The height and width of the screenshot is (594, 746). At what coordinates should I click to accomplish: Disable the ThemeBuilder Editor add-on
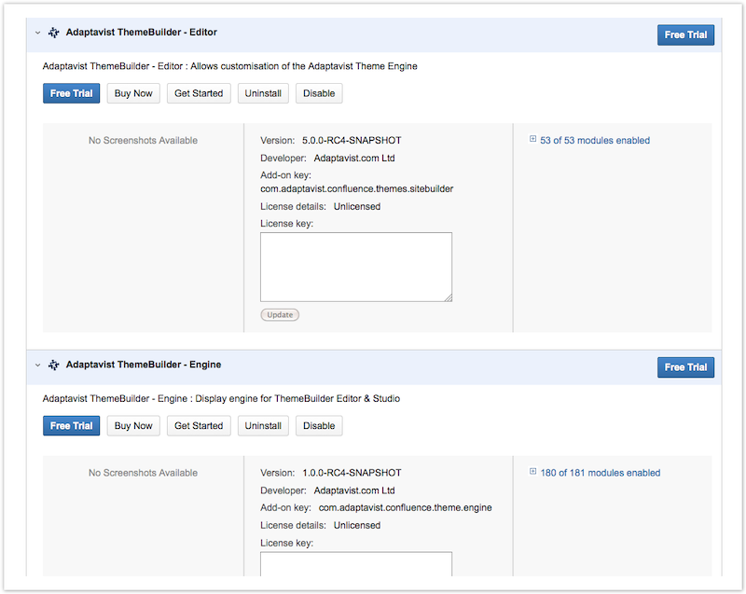[319, 93]
